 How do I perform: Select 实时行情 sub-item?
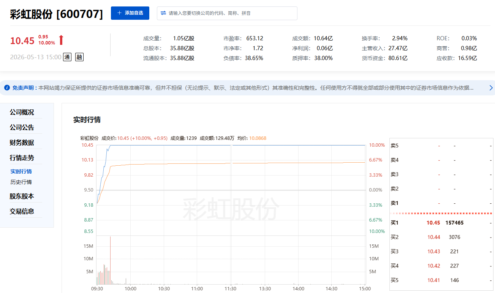click(21, 172)
